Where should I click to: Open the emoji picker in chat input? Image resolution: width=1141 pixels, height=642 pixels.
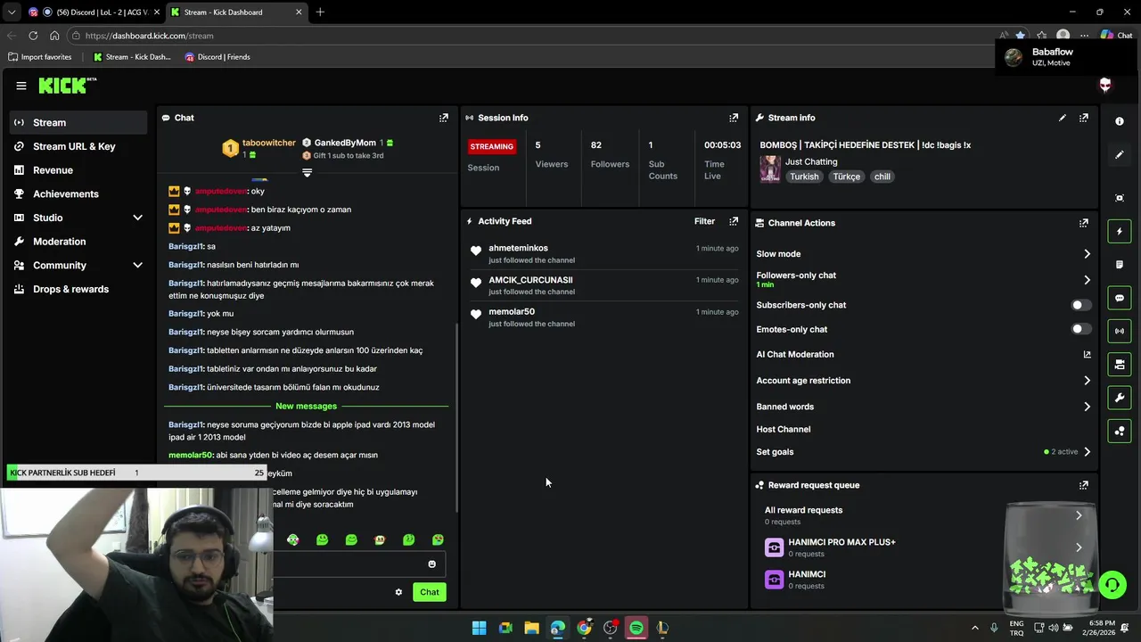(x=432, y=564)
